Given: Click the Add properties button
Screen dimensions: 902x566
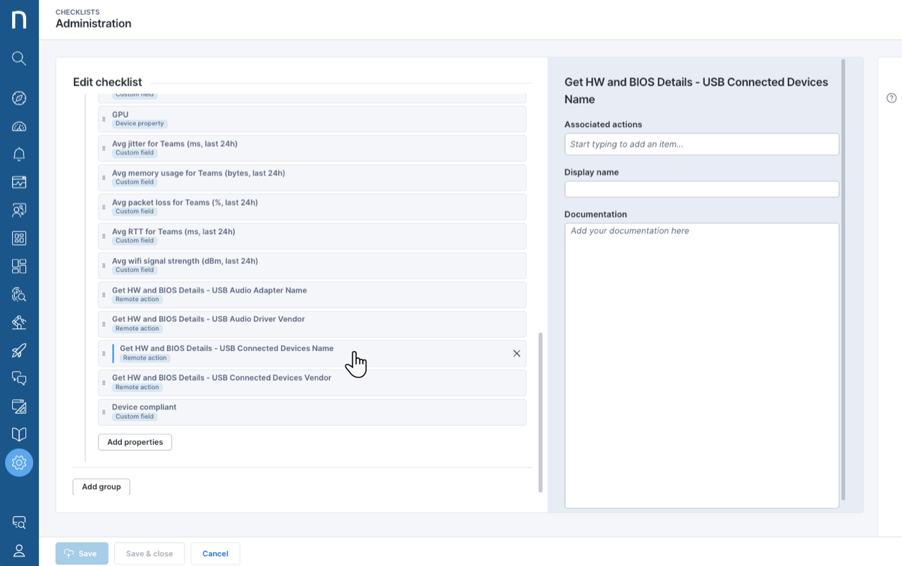Looking at the screenshot, I should click(x=135, y=442).
